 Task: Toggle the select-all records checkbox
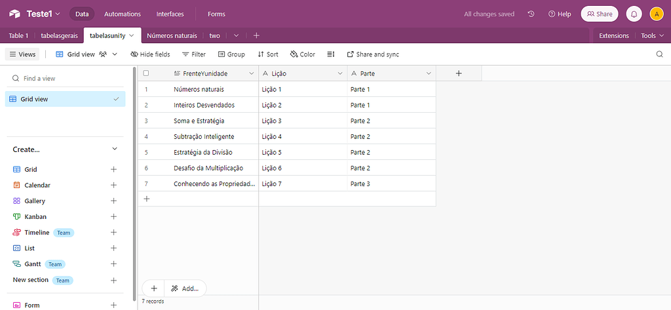(x=146, y=73)
